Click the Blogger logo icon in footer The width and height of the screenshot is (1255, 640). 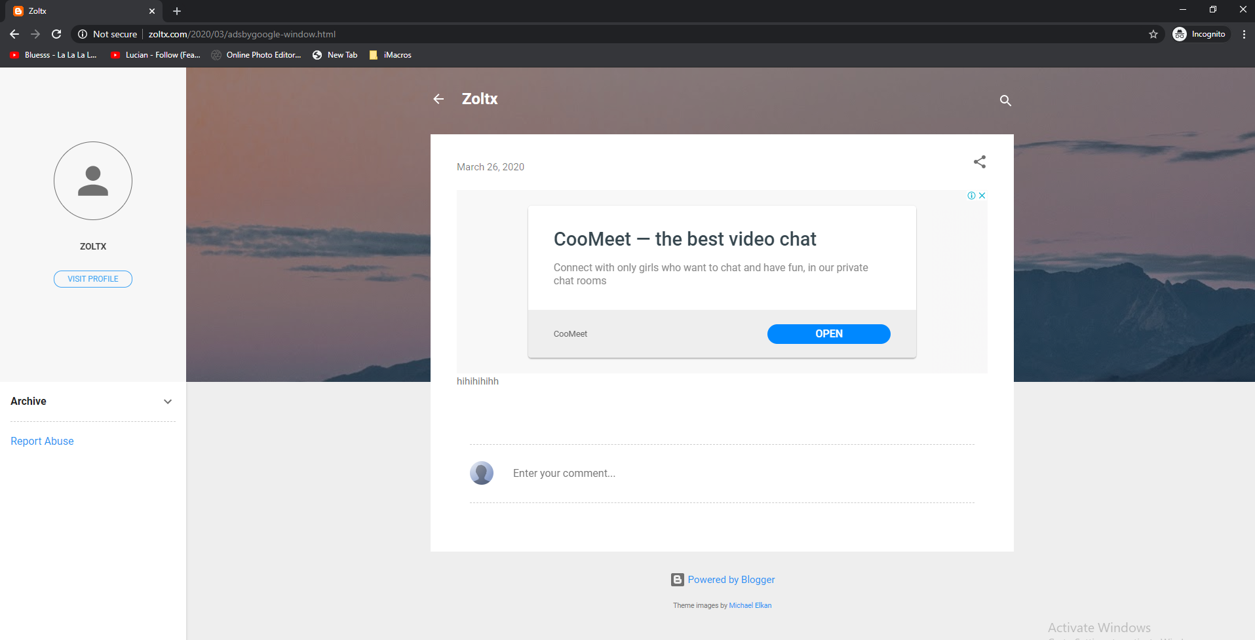(678, 580)
